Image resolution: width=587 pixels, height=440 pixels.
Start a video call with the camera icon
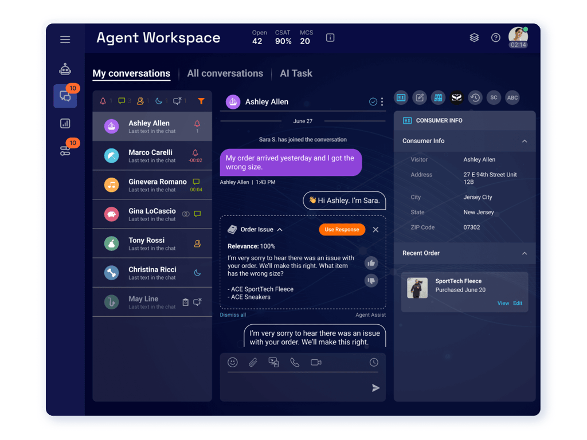point(316,362)
